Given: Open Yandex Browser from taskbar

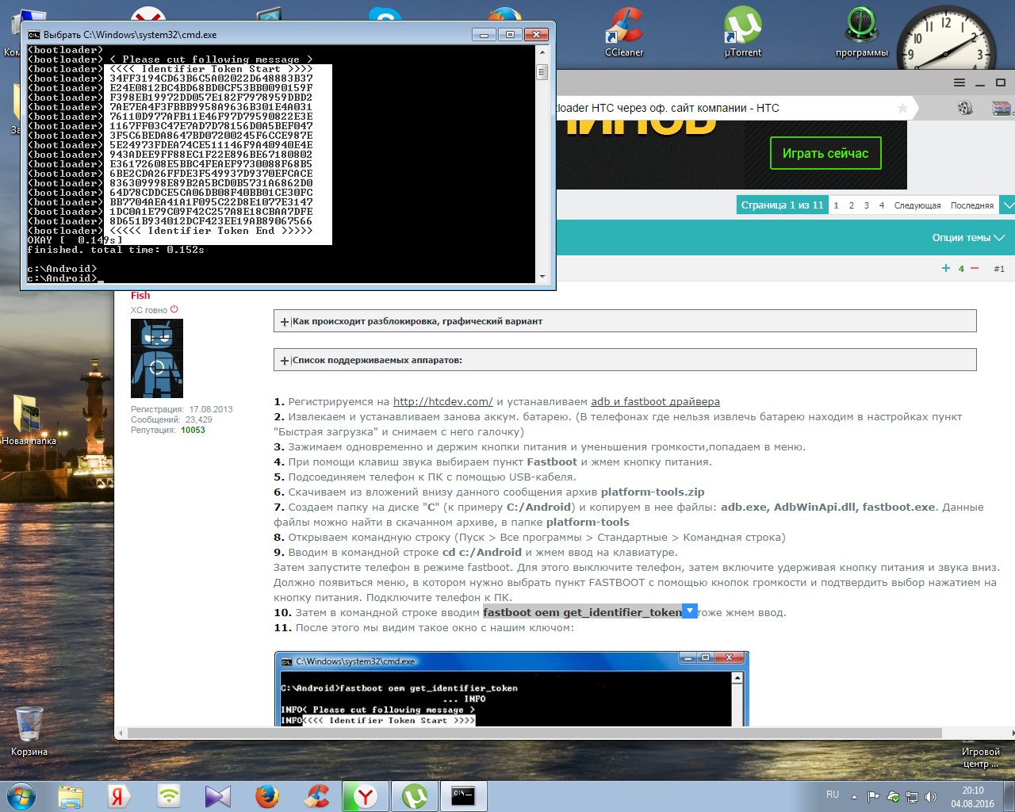Looking at the screenshot, I should pyautogui.click(x=365, y=795).
